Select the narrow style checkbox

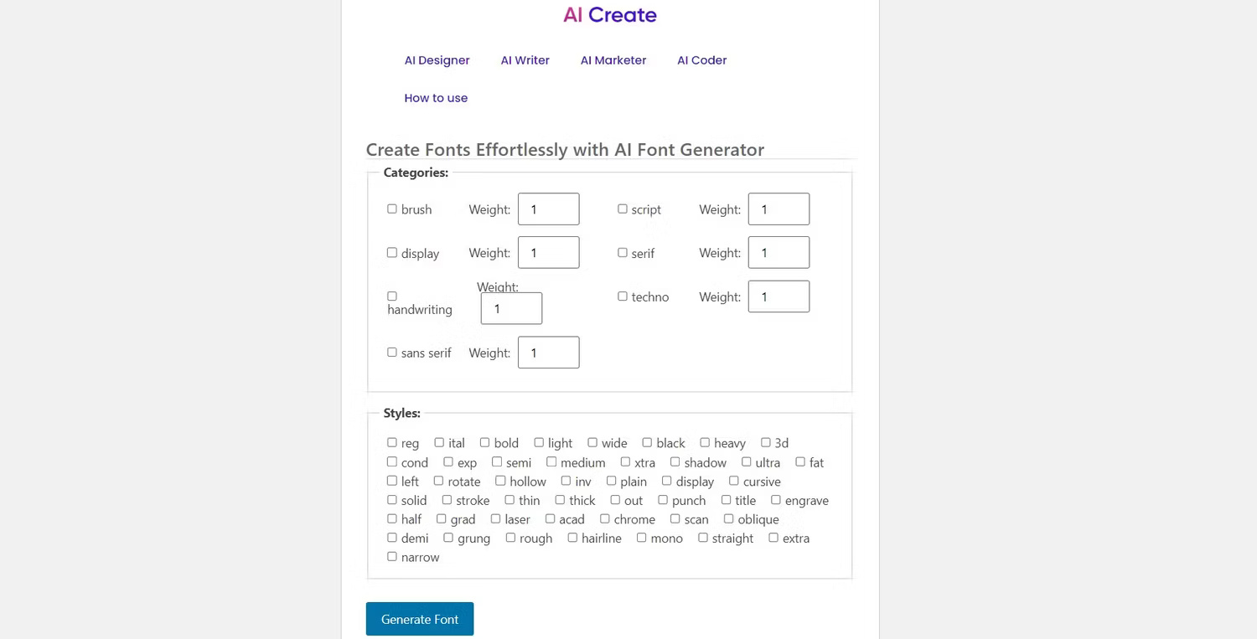point(392,555)
